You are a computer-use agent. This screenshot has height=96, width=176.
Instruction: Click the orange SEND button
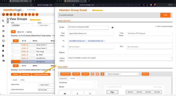[165, 15]
